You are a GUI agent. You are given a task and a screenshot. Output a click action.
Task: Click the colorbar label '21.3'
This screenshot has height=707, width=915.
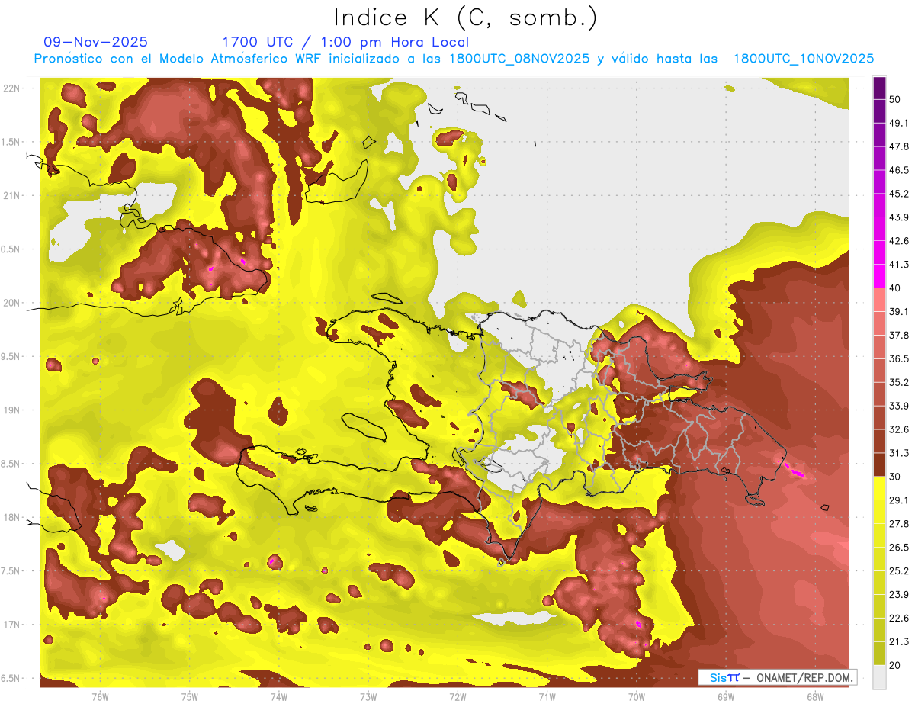(x=899, y=642)
